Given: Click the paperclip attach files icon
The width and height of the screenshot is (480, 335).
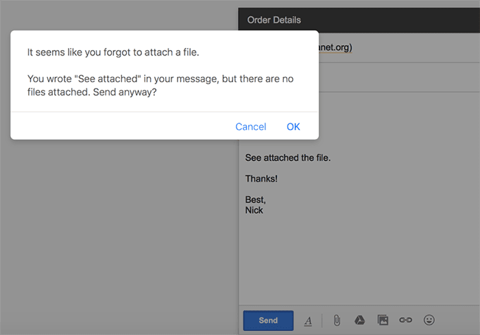Looking at the screenshot, I should pos(337,320).
